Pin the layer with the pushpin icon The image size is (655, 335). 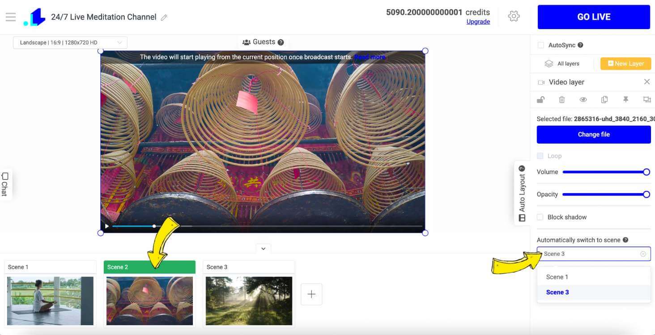click(626, 100)
